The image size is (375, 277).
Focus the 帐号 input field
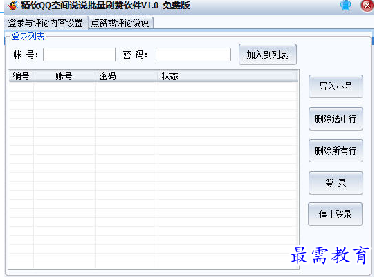coord(79,55)
